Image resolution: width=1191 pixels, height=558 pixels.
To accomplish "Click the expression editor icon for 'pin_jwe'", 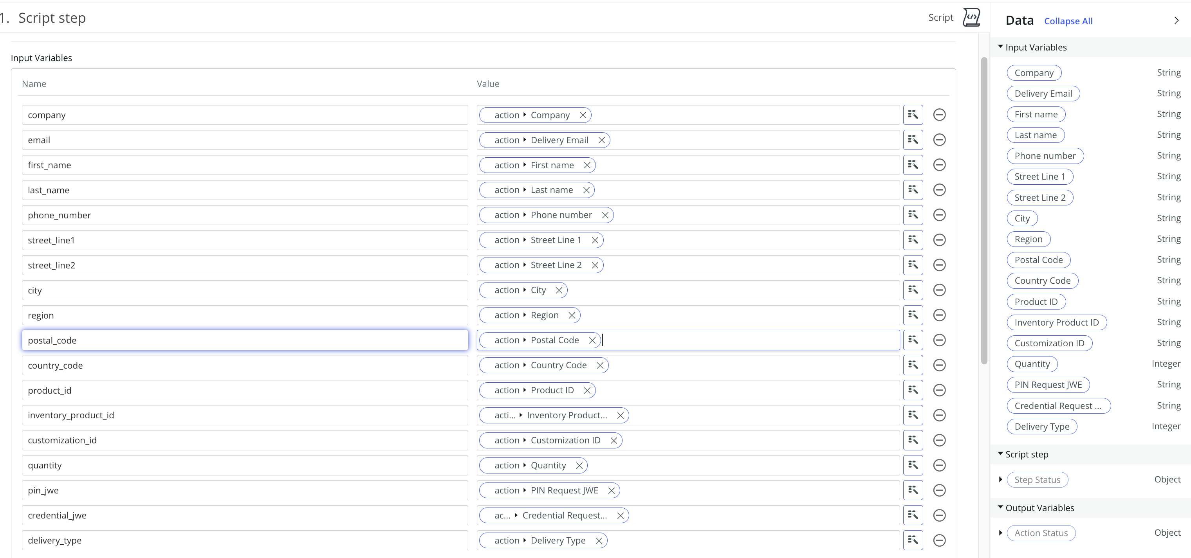I will coord(912,490).
